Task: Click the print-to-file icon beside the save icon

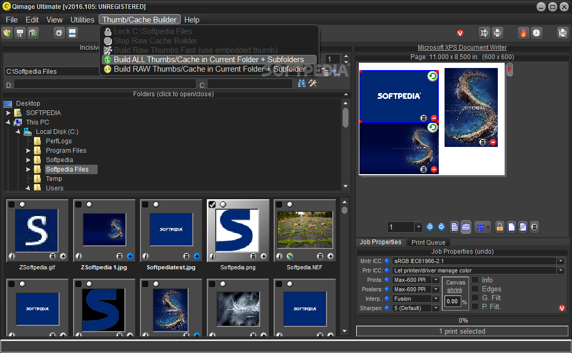Action: point(33,33)
